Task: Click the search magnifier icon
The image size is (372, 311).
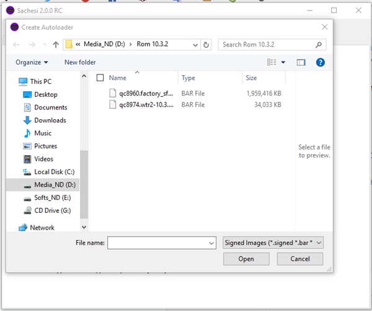Action: [319, 45]
